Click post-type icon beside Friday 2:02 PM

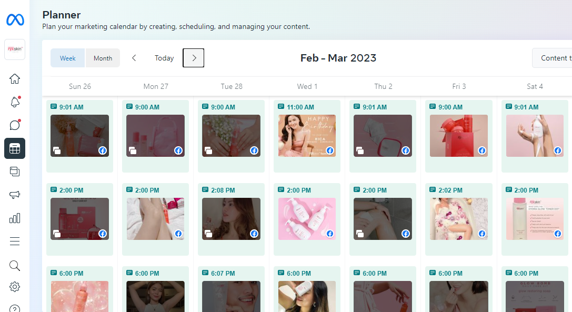coord(432,190)
